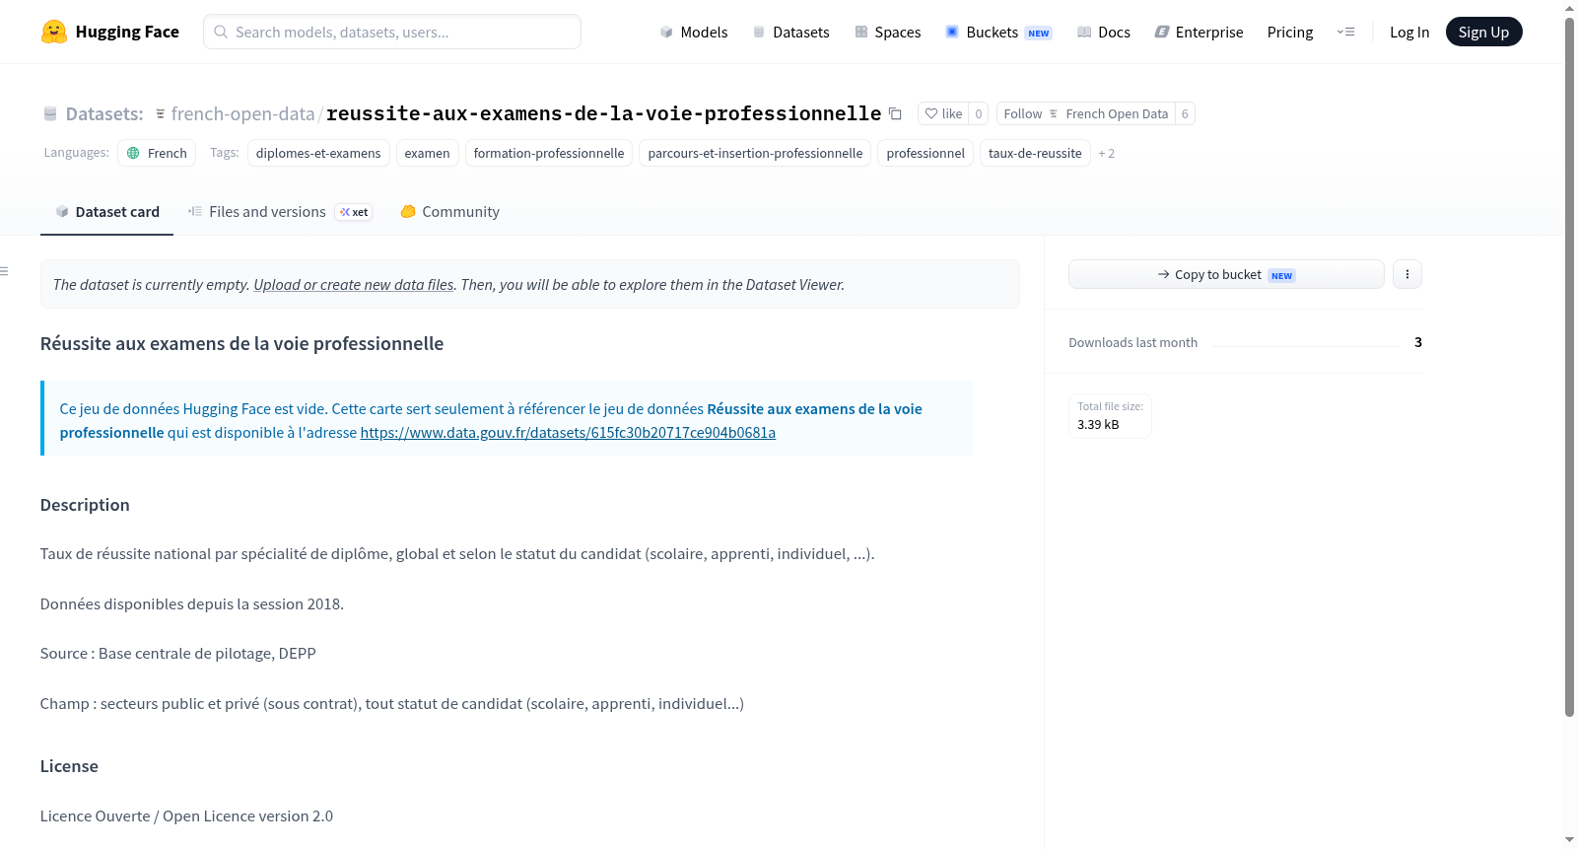Select the French language tag
The image size is (1577, 849).
(x=157, y=153)
